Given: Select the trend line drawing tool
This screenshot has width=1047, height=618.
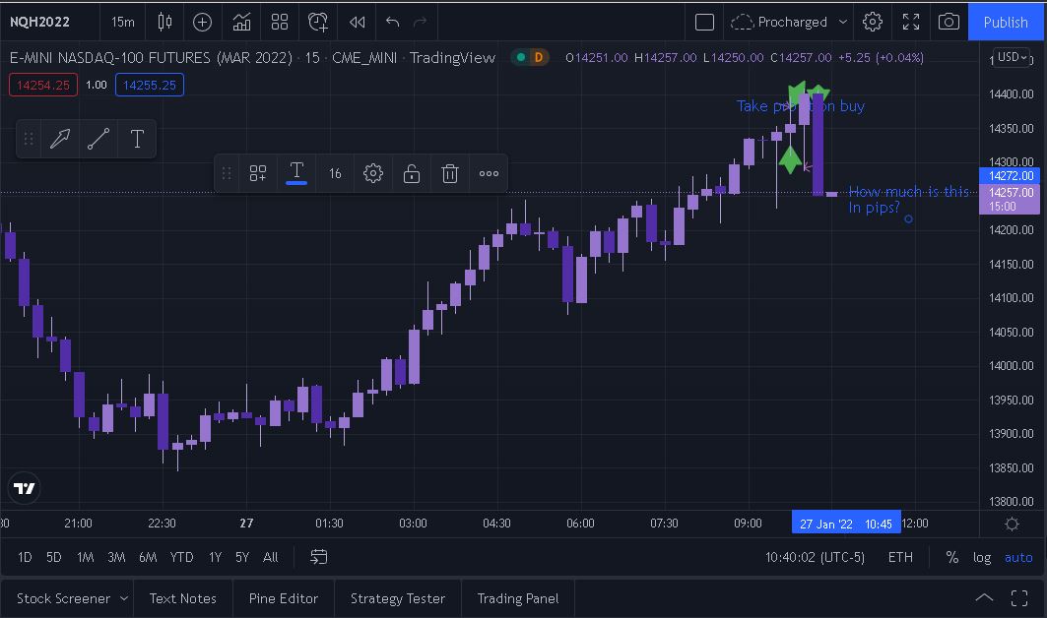Looking at the screenshot, I should point(98,139).
